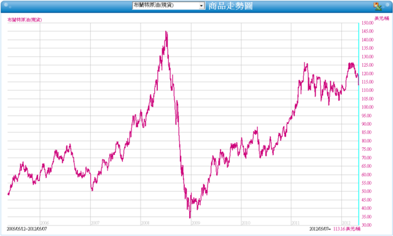This screenshot has width=393, height=236.
Task: Click the 125.00 price axis label
Action: point(367,65)
